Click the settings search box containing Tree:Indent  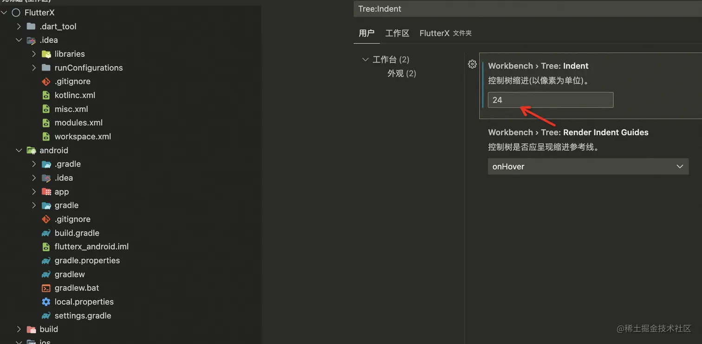tap(528, 9)
